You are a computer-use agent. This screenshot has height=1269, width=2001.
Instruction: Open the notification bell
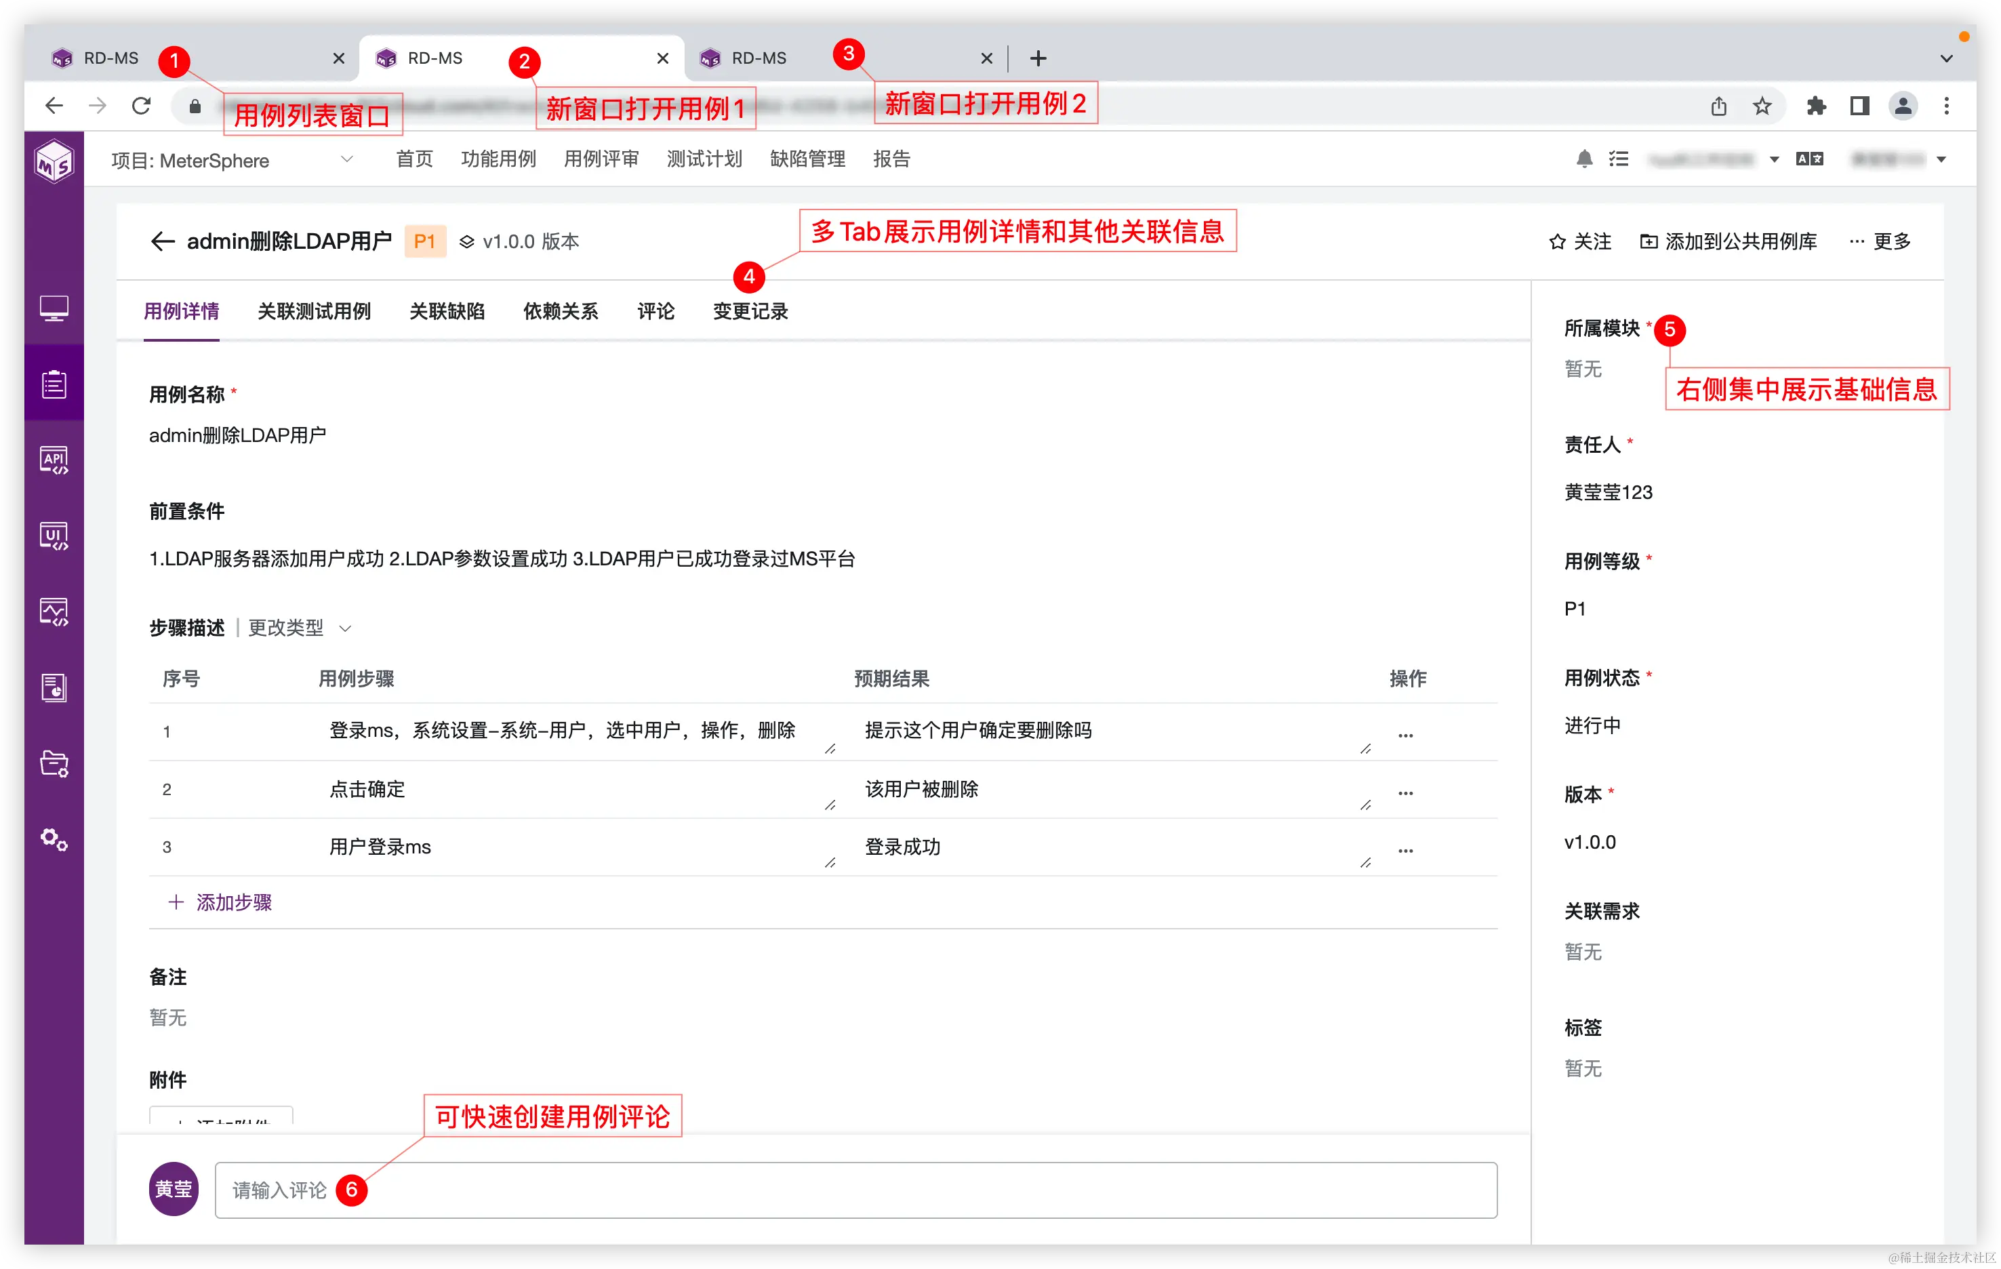(1584, 159)
